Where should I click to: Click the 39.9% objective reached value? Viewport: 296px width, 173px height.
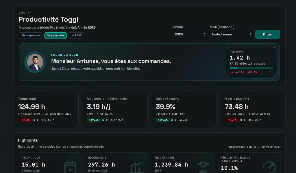(x=165, y=107)
